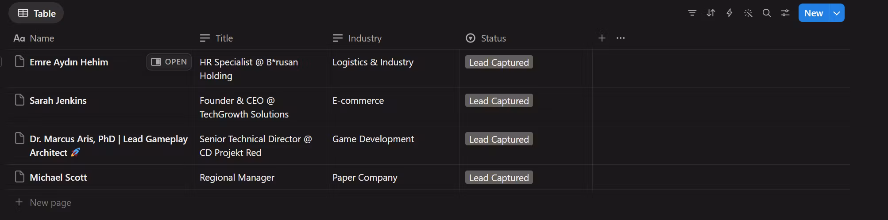Open the column more-options ellipsis
The image size is (888, 220).
tap(621, 38)
